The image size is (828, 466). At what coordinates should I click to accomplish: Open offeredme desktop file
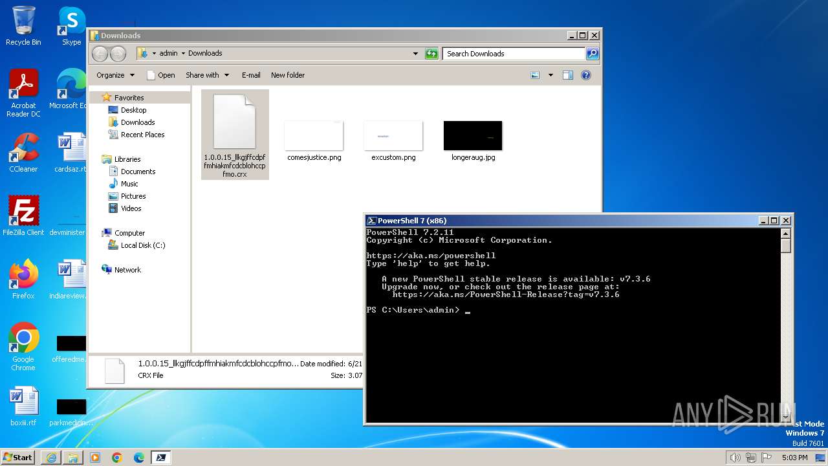coord(70,348)
